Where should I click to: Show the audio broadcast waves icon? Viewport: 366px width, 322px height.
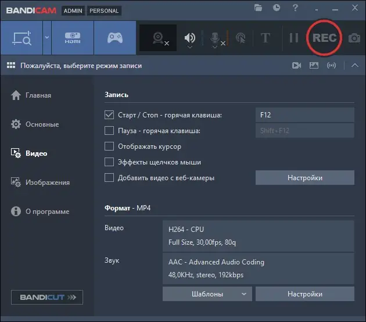(331, 65)
